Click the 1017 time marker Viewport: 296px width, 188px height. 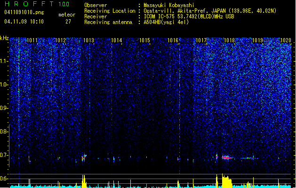tap(201, 40)
